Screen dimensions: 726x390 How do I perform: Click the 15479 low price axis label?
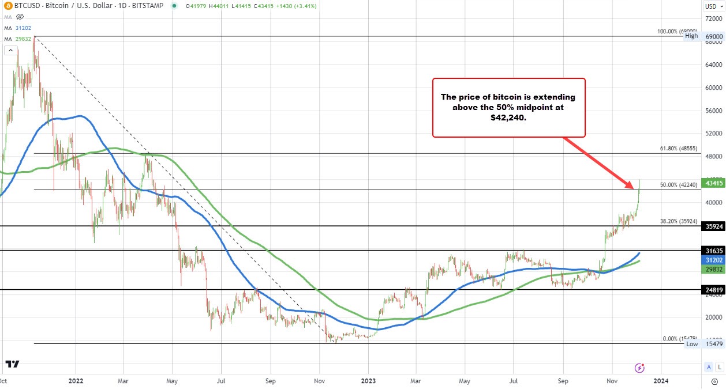coord(714,344)
